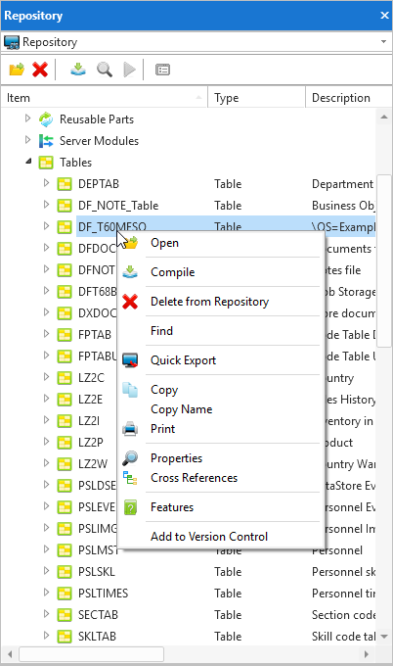Sort by the Type column header

[256, 98]
